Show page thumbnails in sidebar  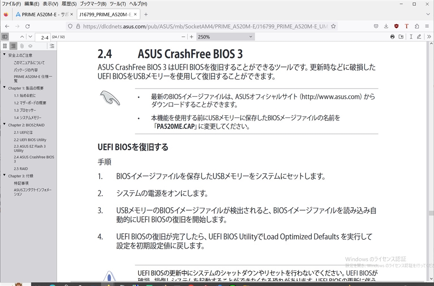5,46
